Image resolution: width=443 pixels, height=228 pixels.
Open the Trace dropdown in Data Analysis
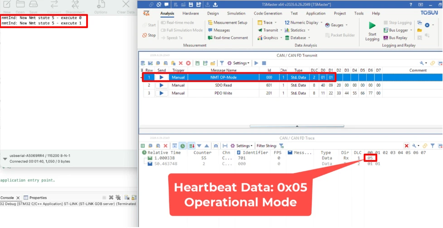tap(276, 23)
